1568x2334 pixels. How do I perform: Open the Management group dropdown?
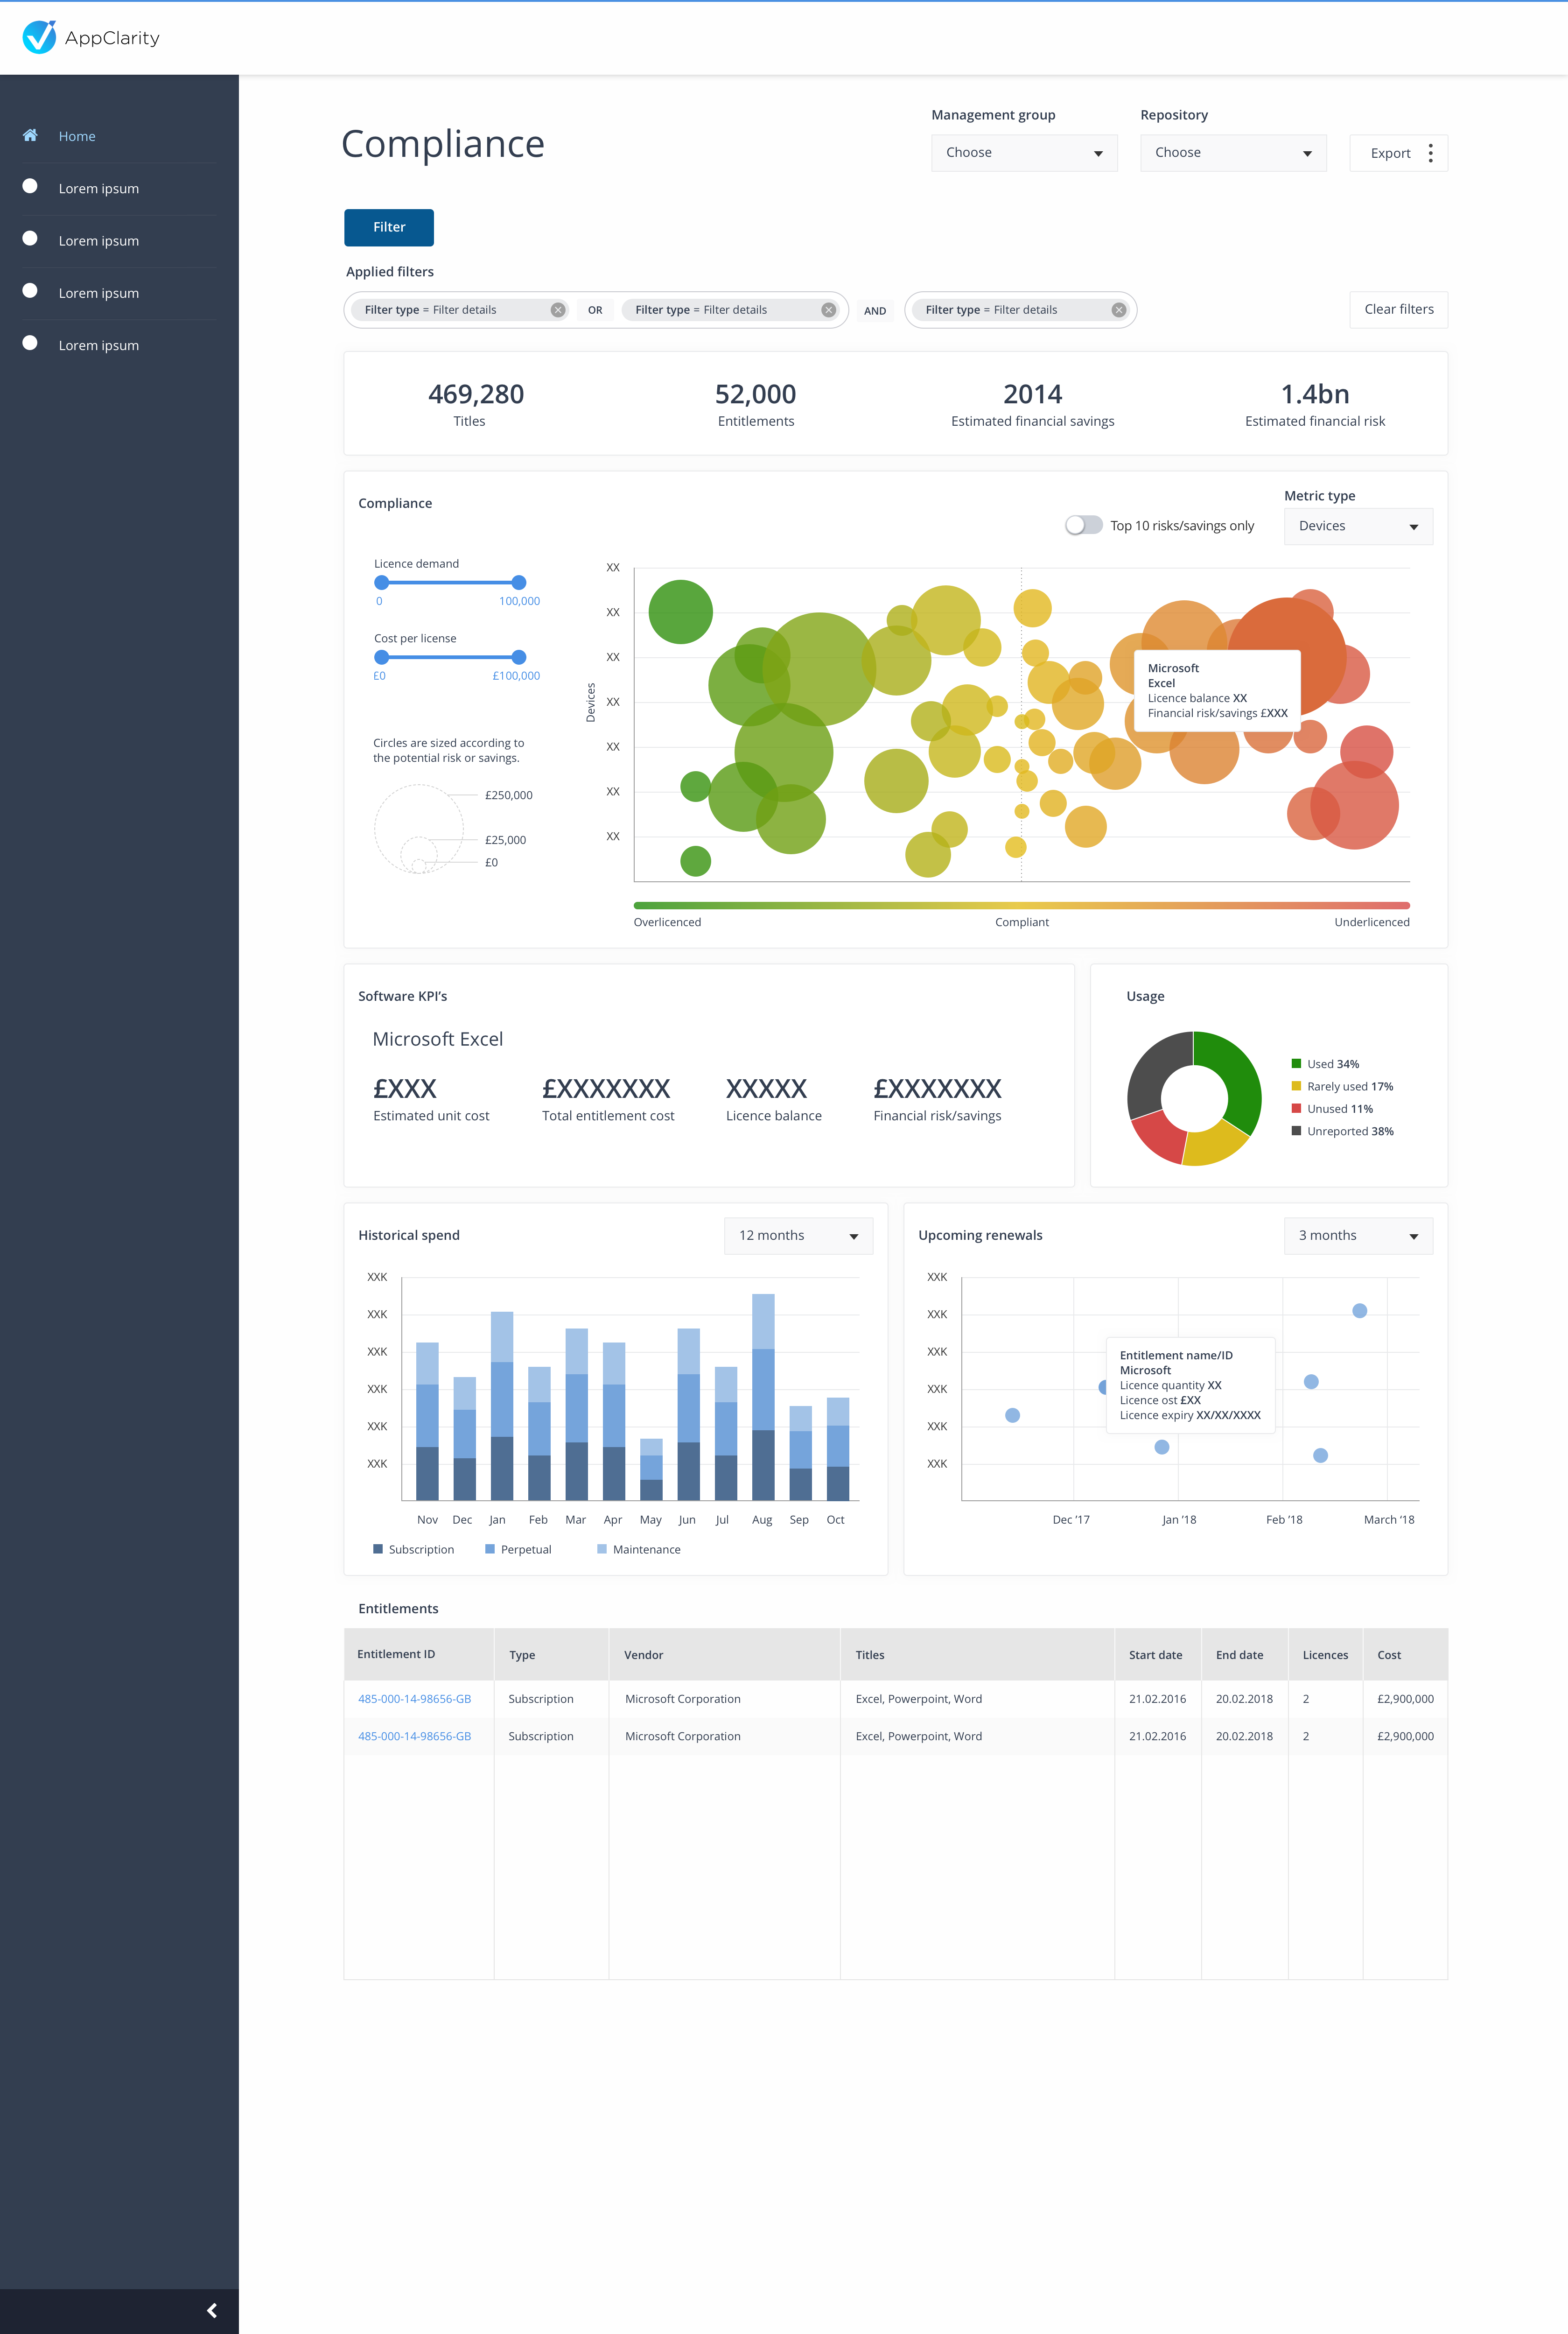point(1024,153)
